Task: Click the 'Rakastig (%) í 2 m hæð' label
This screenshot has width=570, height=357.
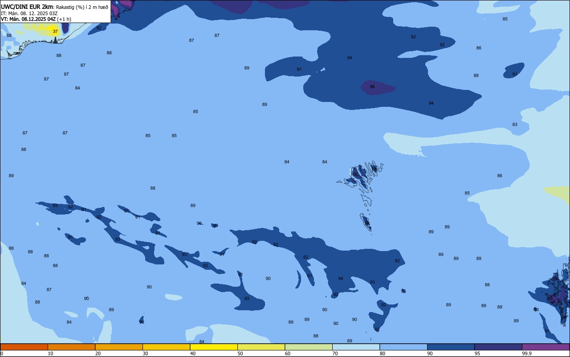Action: click(x=82, y=7)
